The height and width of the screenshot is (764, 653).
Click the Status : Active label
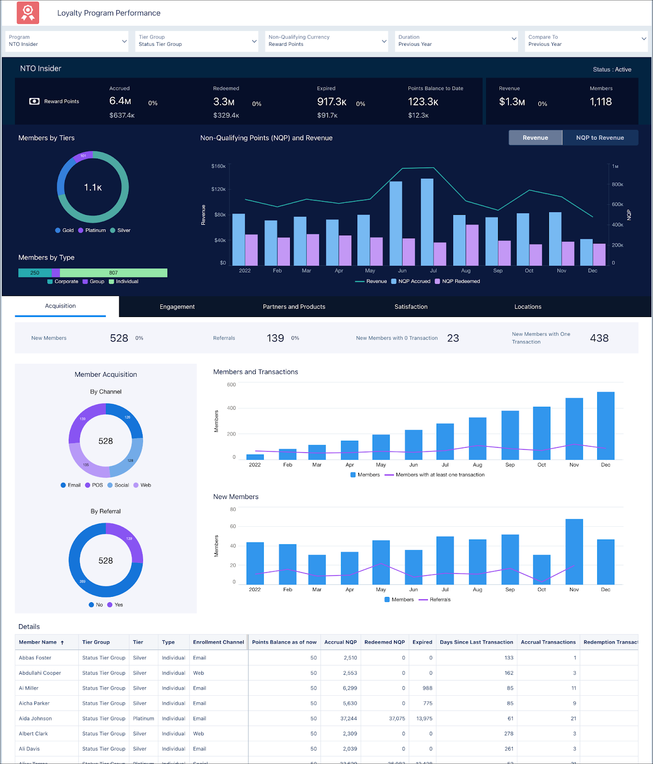pos(612,70)
